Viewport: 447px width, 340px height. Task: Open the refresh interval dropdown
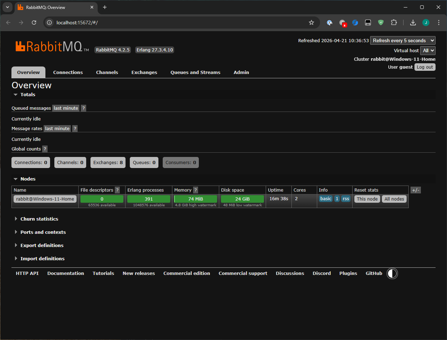(x=403, y=40)
